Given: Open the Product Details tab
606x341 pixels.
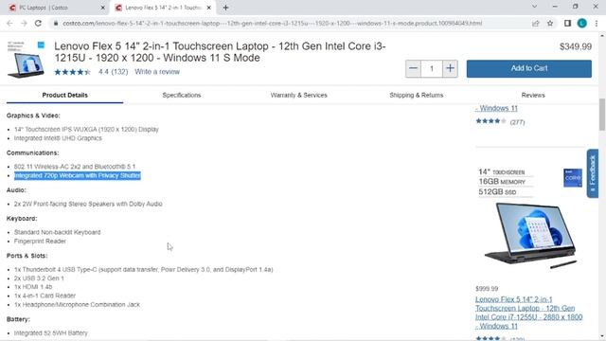Looking at the screenshot, I should click(x=65, y=95).
